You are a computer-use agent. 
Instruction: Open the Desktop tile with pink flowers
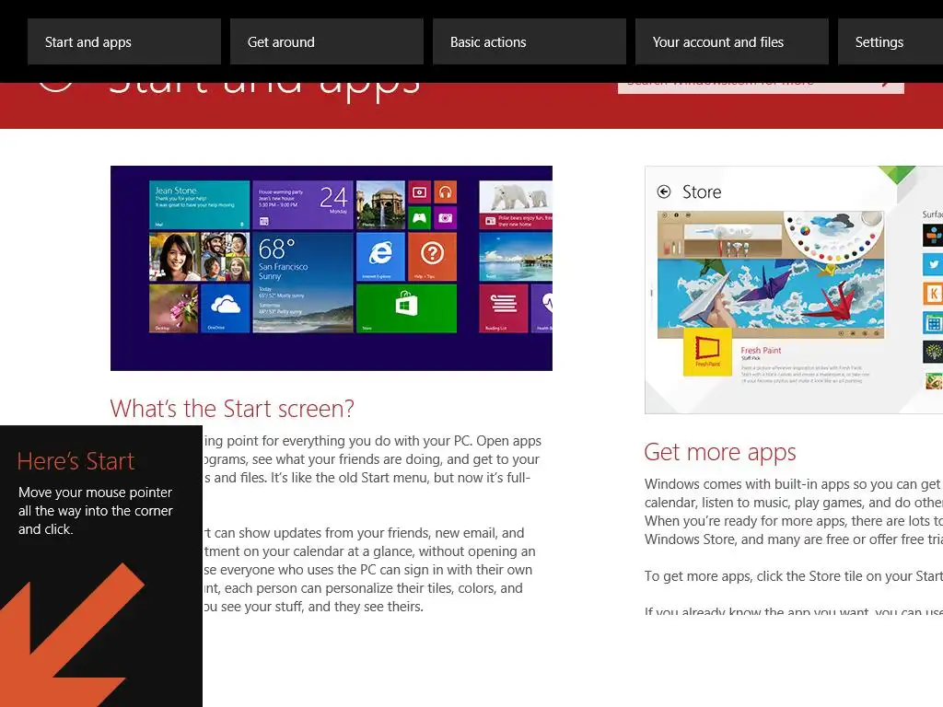click(173, 308)
